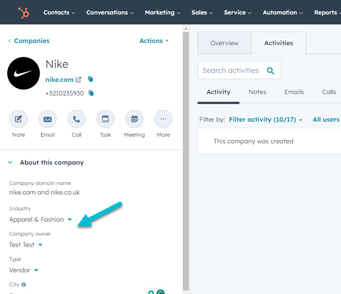Switch to the Calls sub-tab
341x294 pixels.
(329, 92)
